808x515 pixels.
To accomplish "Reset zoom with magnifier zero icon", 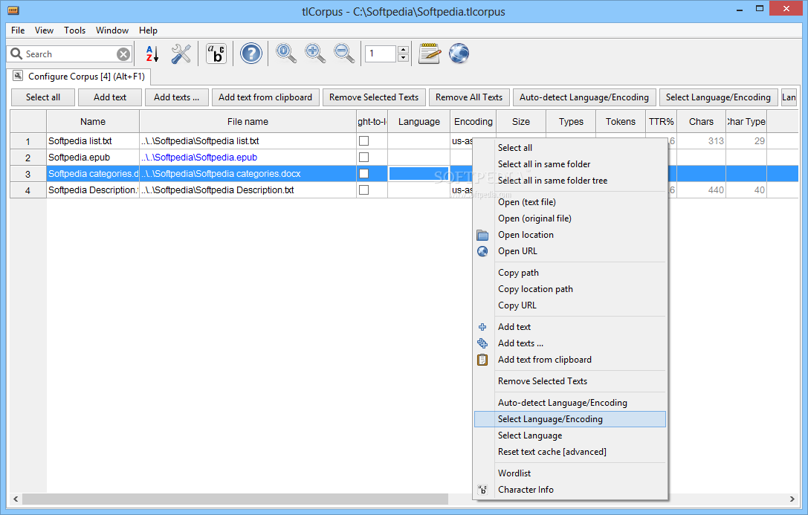I will click(x=286, y=54).
